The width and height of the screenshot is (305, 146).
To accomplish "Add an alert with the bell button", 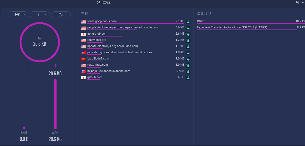I will coord(61,15).
